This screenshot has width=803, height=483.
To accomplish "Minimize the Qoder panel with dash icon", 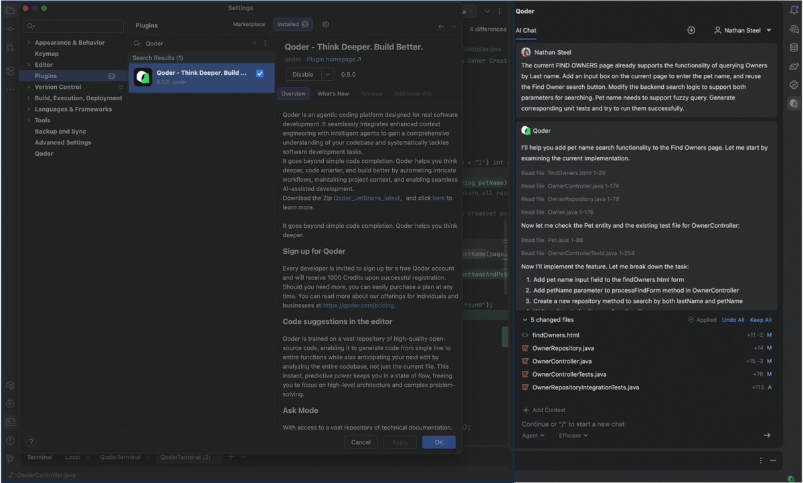I will [773, 460].
